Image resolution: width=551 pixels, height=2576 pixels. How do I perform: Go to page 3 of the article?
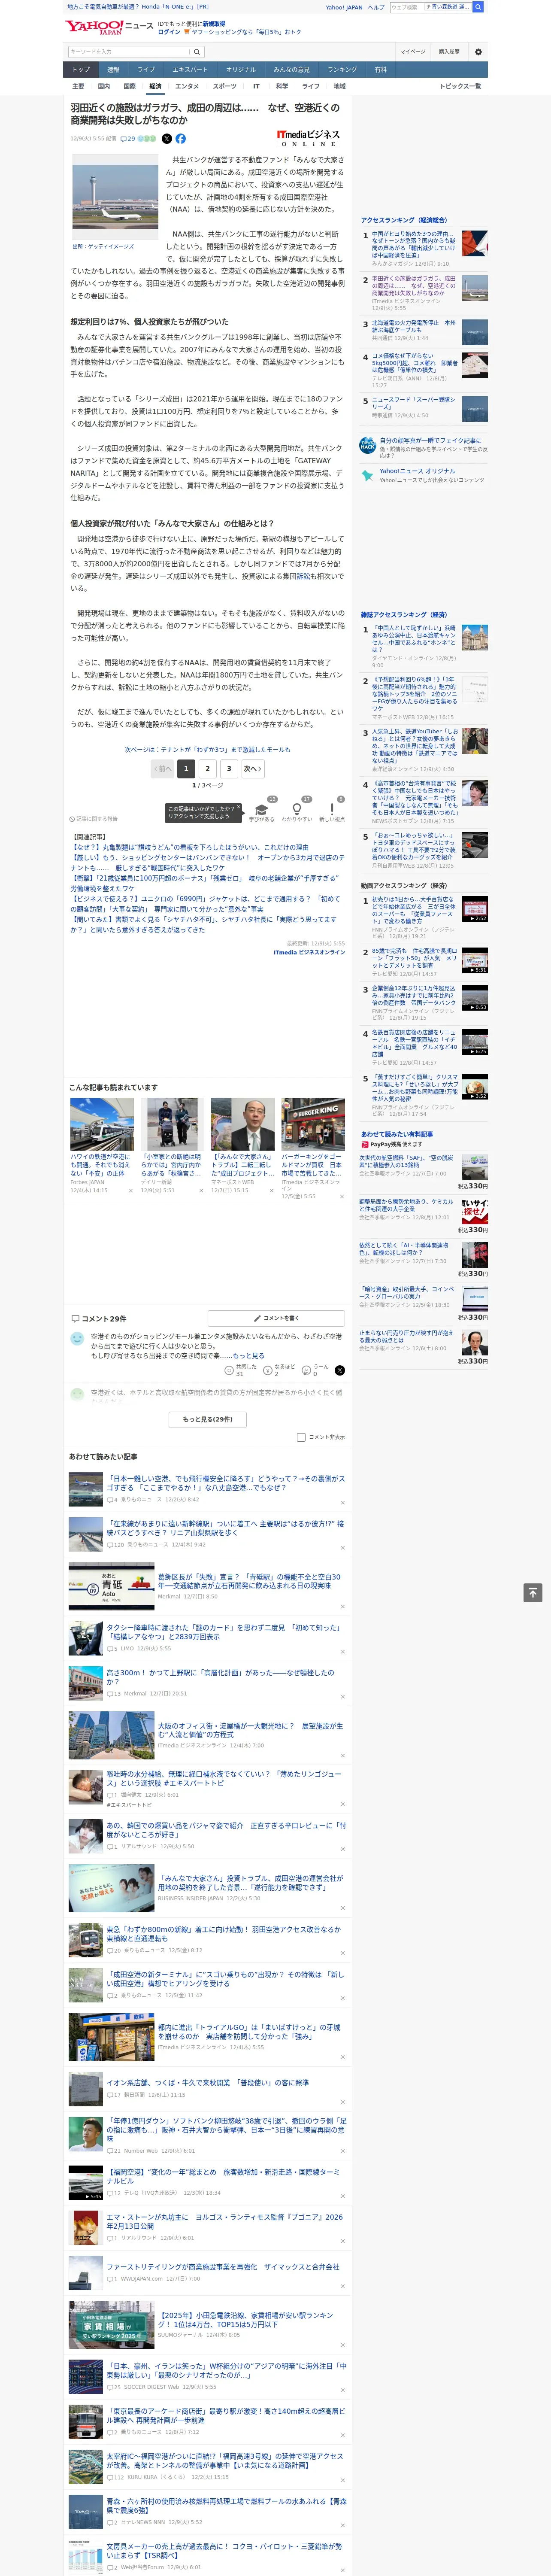(x=229, y=769)
